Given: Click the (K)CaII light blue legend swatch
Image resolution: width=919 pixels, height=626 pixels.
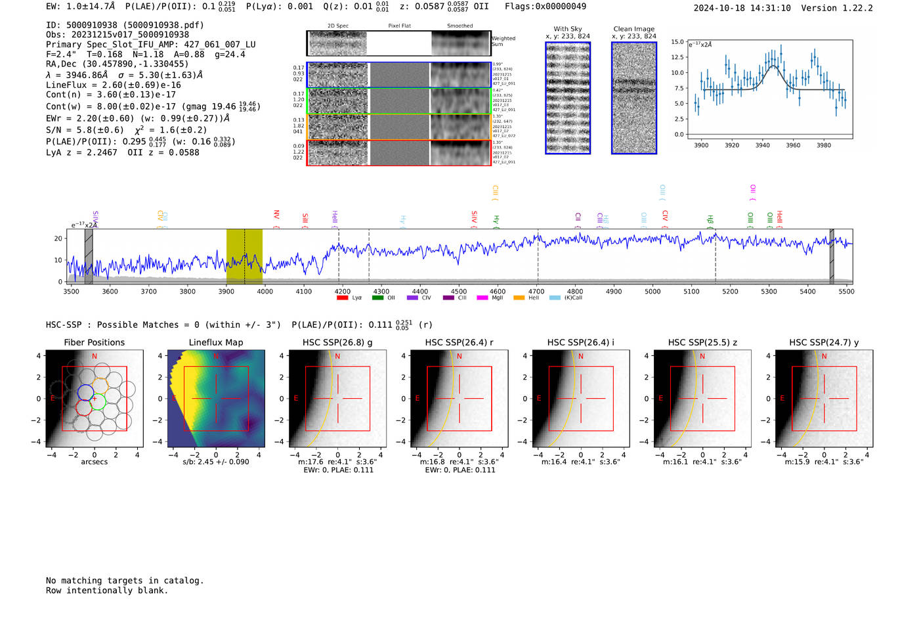Looking at the screenshot, I should click(x=555, y=298).
